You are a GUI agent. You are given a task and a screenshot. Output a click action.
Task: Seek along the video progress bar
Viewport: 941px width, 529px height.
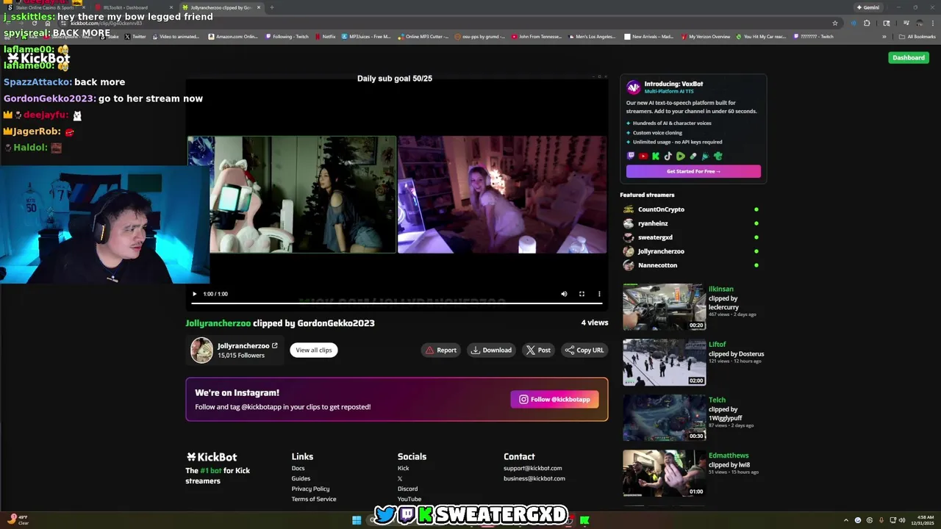(397, 302)
